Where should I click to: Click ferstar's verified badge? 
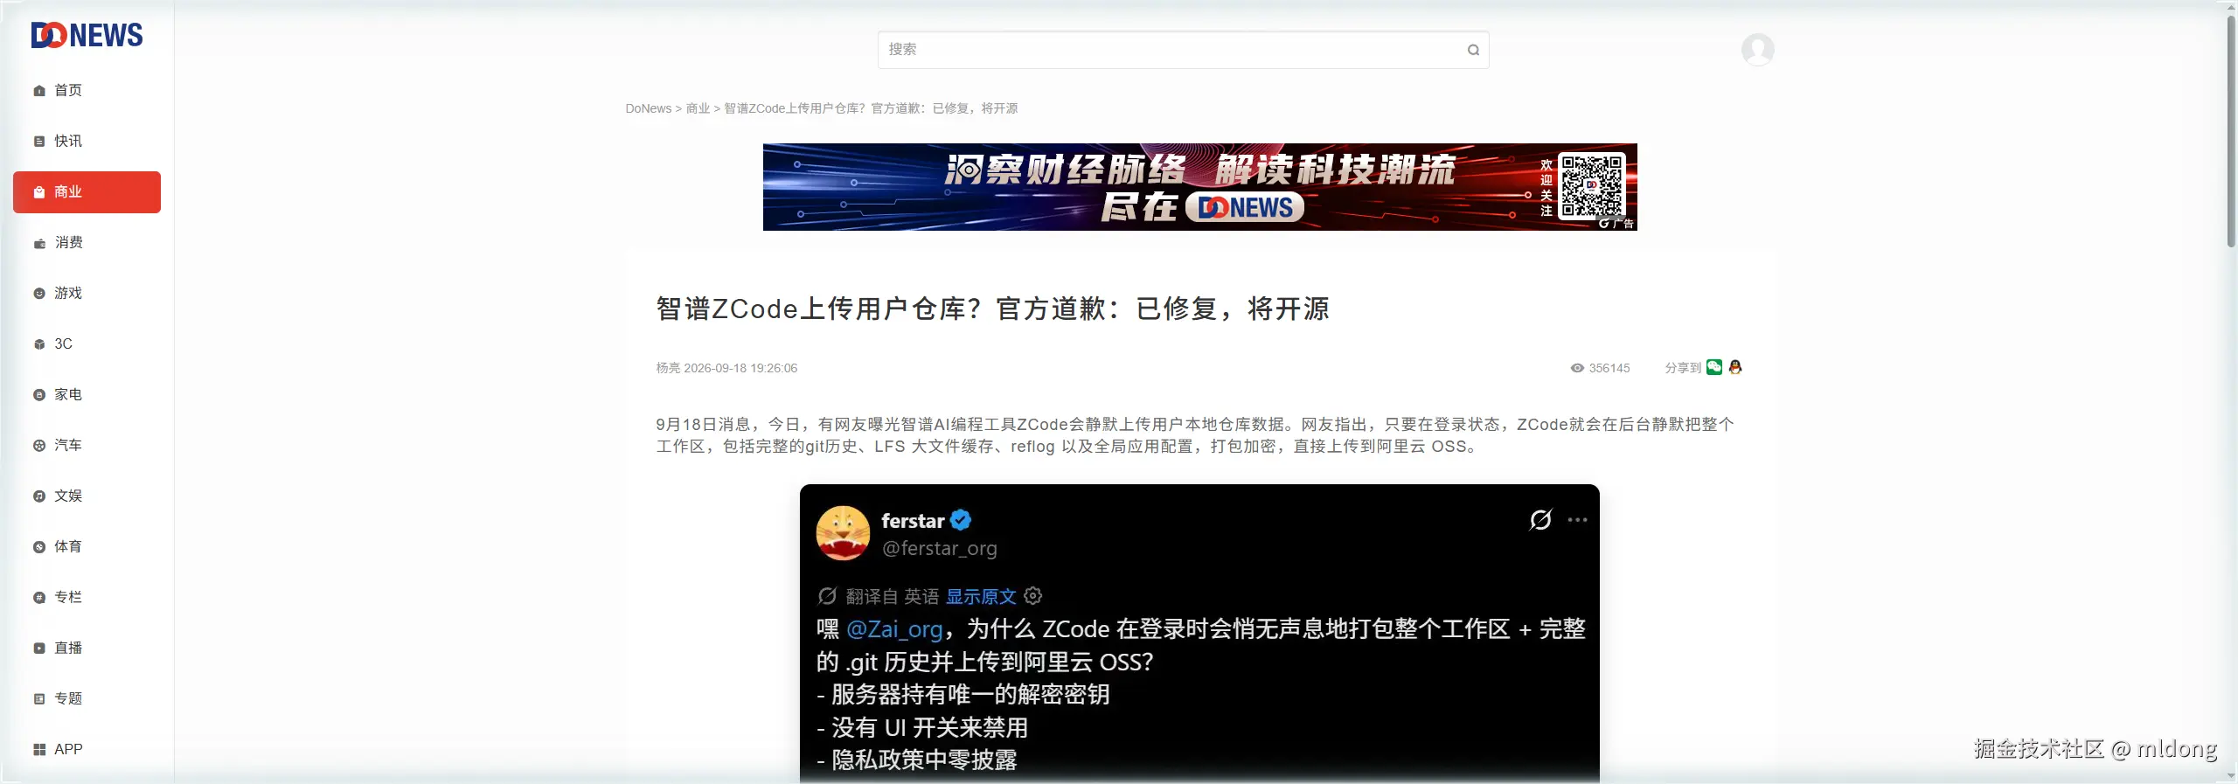coord(961,520)
